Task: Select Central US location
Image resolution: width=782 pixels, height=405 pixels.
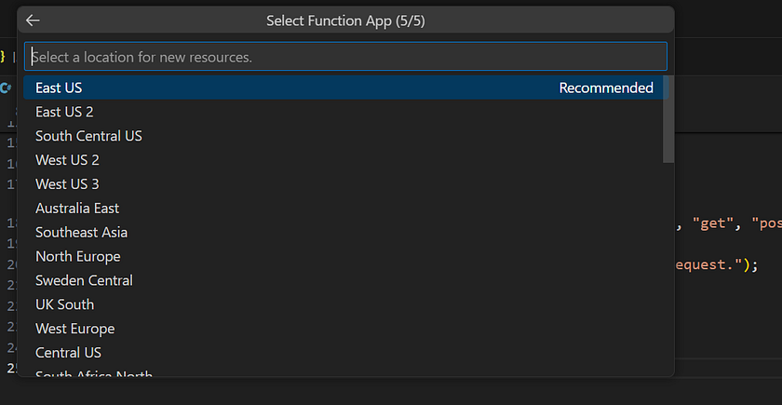Action: pos(68,353)
